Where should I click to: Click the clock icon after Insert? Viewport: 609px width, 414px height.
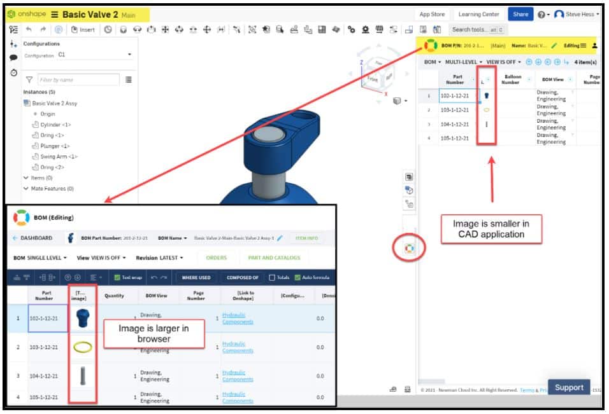point(108,29)
